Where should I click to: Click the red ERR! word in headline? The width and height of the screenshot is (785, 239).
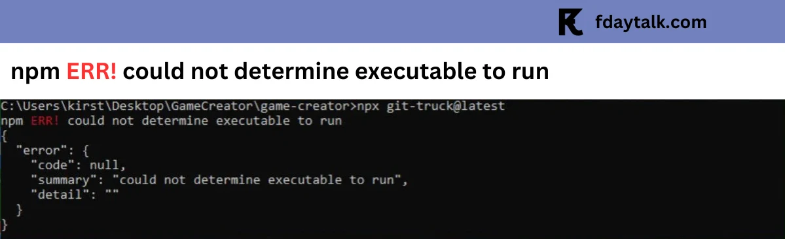pyautogui.click(x=92, y=72)
